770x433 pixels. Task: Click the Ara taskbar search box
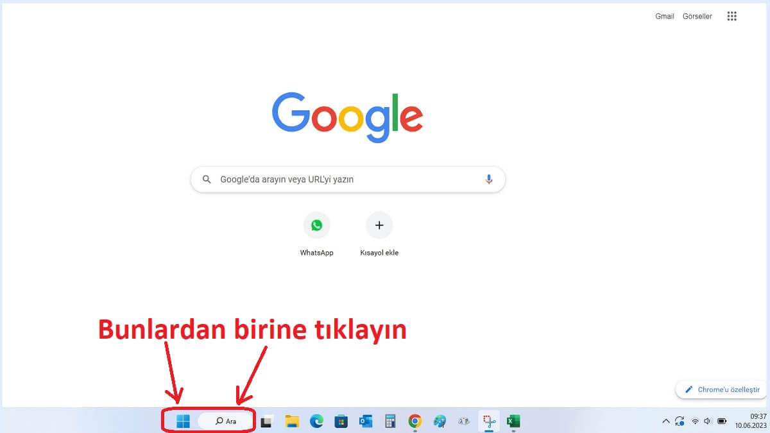(226, 421)
